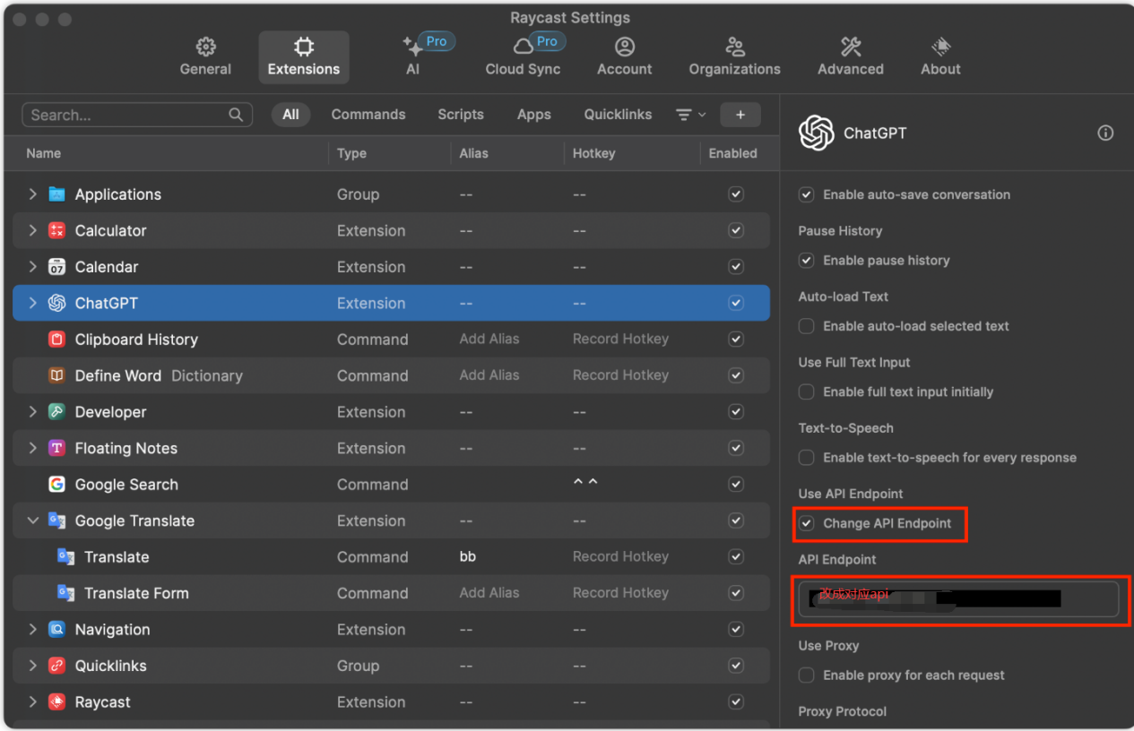Click the Search extensions field
The image size is (1134, 731).
[137, 115]
